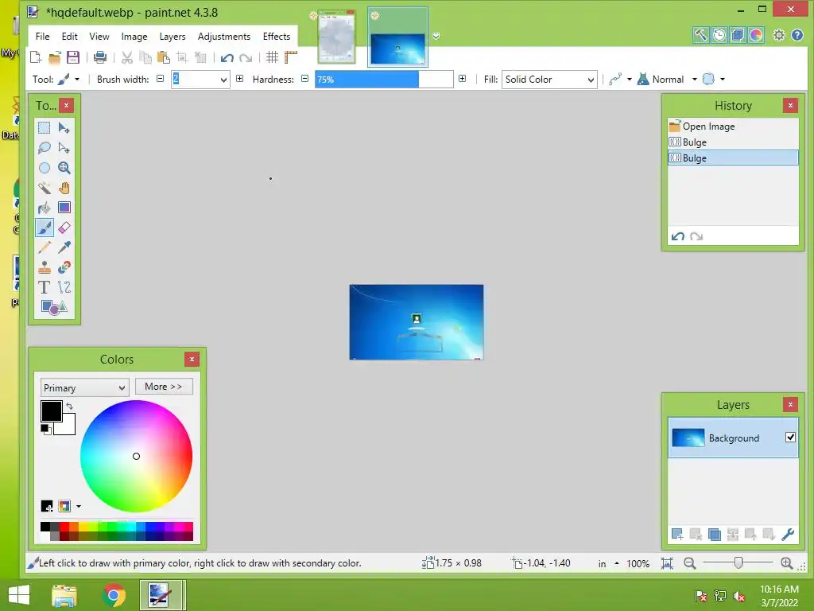Viewport: 814px width, 611px height.
Task: Open the Effects menu
Action: 276,37
